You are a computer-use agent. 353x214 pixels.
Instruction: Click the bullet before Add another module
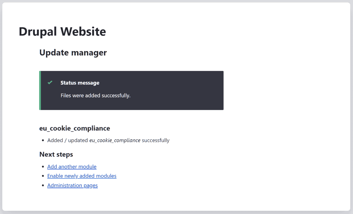point(43,167)
